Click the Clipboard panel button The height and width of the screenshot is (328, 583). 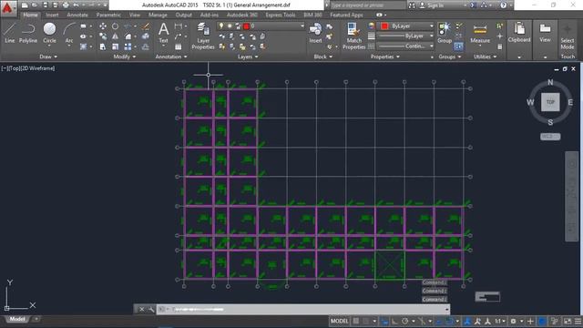pos(519,33)
